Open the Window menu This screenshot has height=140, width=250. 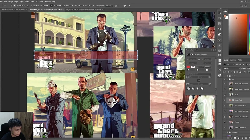pyautogui.click(x=47, y=2)
